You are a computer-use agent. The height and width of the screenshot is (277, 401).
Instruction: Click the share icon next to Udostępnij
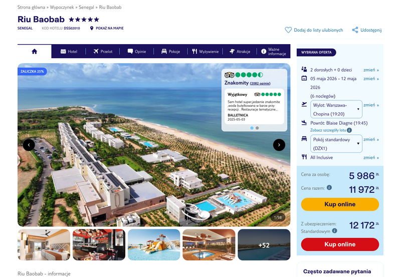(x=355, y=30)
